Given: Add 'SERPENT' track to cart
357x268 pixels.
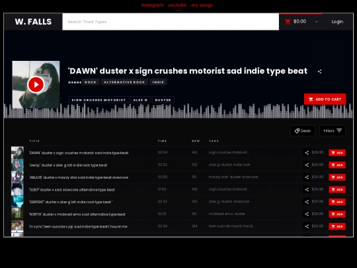Looking at the screenshot, I should 337,202.
